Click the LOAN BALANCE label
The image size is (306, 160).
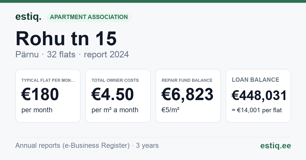coord(256,80)
